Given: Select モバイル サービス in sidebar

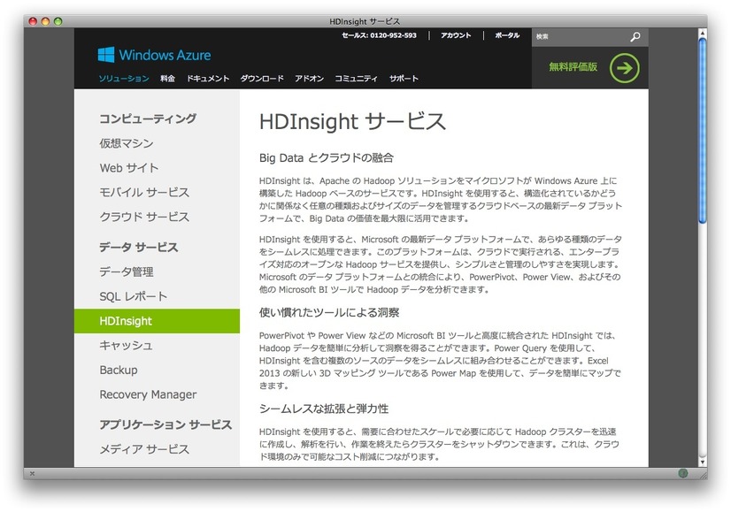Looking at the screenshot, I should [144, 193].
